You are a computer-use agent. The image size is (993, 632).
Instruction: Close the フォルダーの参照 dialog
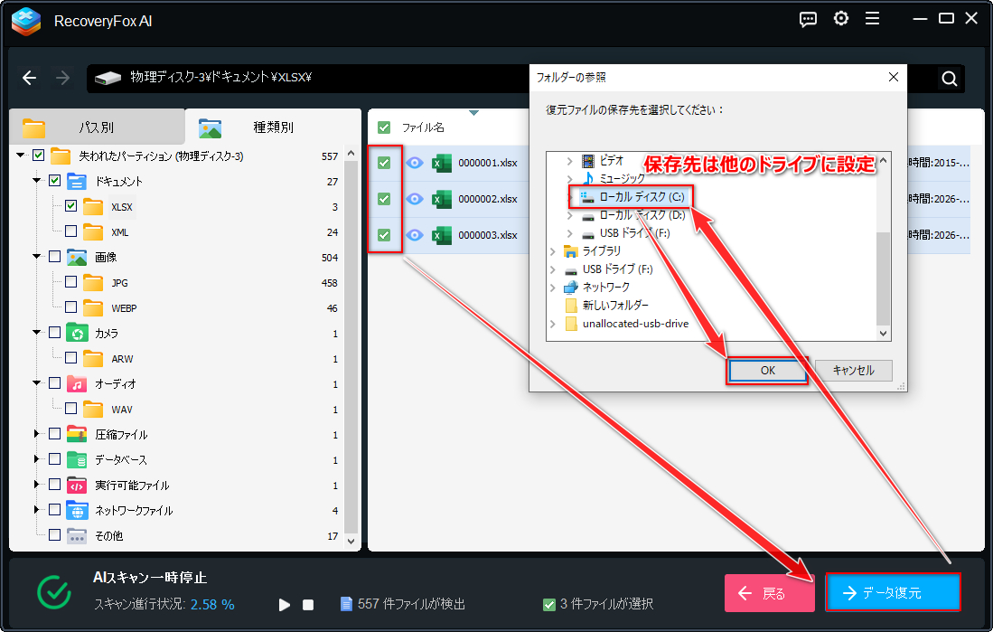click(x=893, y=78)
